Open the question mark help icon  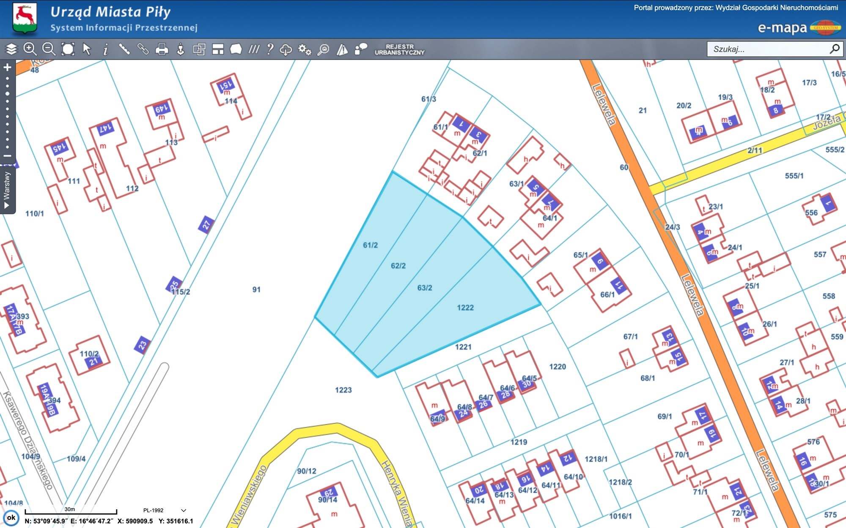tap(270, 49)
